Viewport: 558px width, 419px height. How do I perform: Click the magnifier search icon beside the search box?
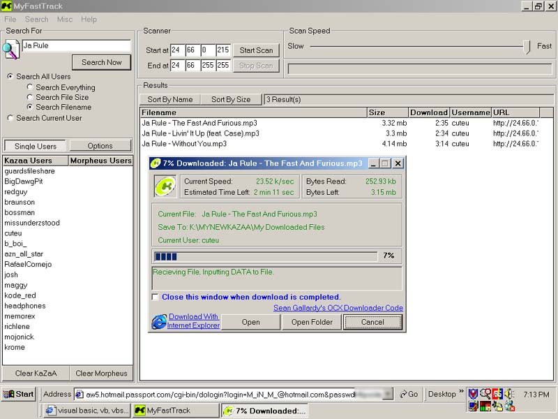click(10, 49)
